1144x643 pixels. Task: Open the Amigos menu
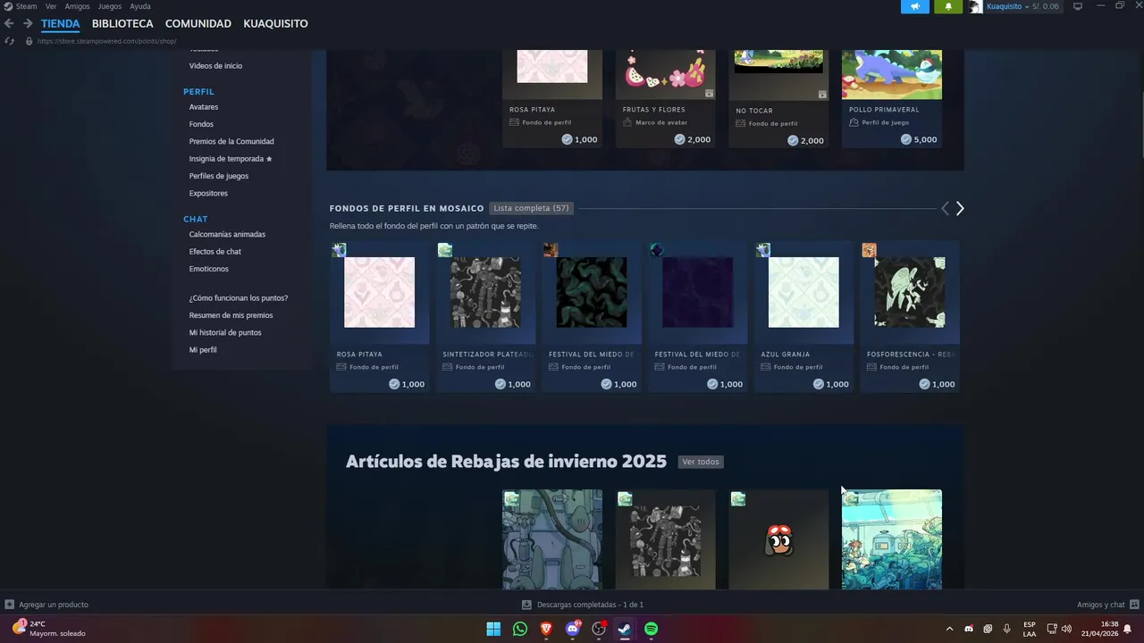(77, 6)
